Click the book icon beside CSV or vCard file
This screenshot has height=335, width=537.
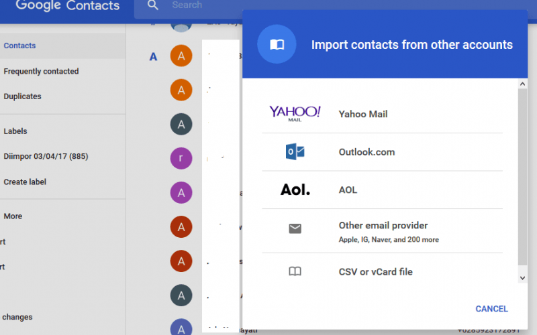coord(295,271)
